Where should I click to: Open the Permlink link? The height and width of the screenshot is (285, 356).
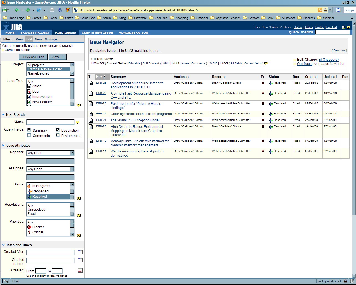point(339,50)
